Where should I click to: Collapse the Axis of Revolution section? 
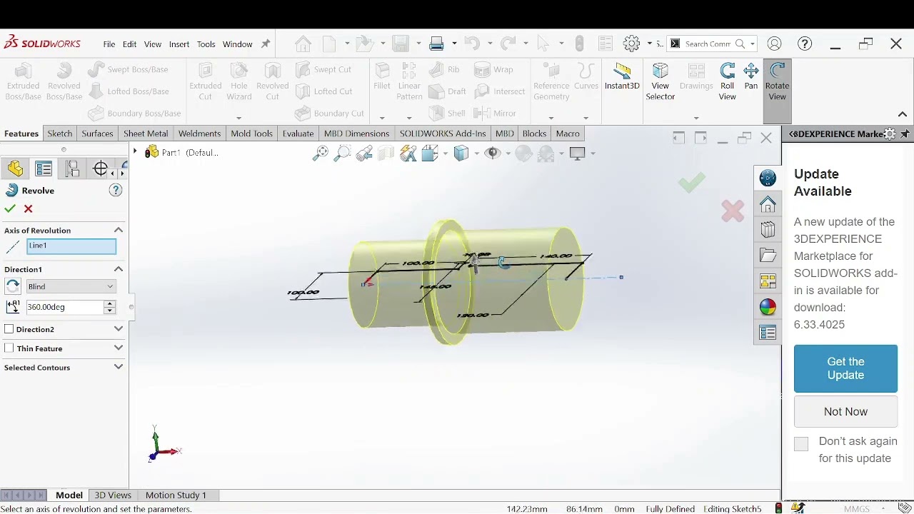[119, 230]
